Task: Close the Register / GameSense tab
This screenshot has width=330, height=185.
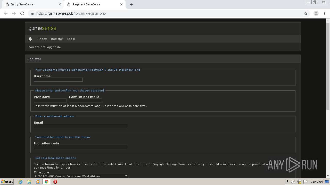Action: 121,4
